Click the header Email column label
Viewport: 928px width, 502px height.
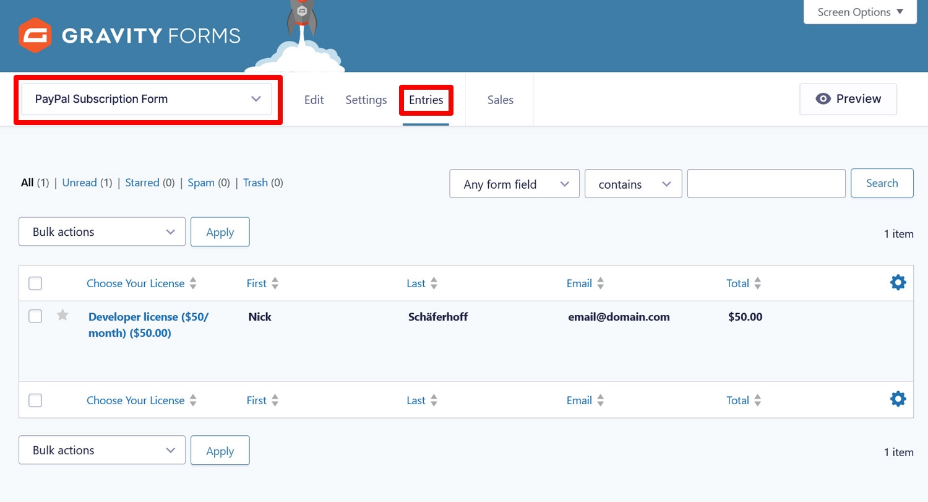[579, 283]
